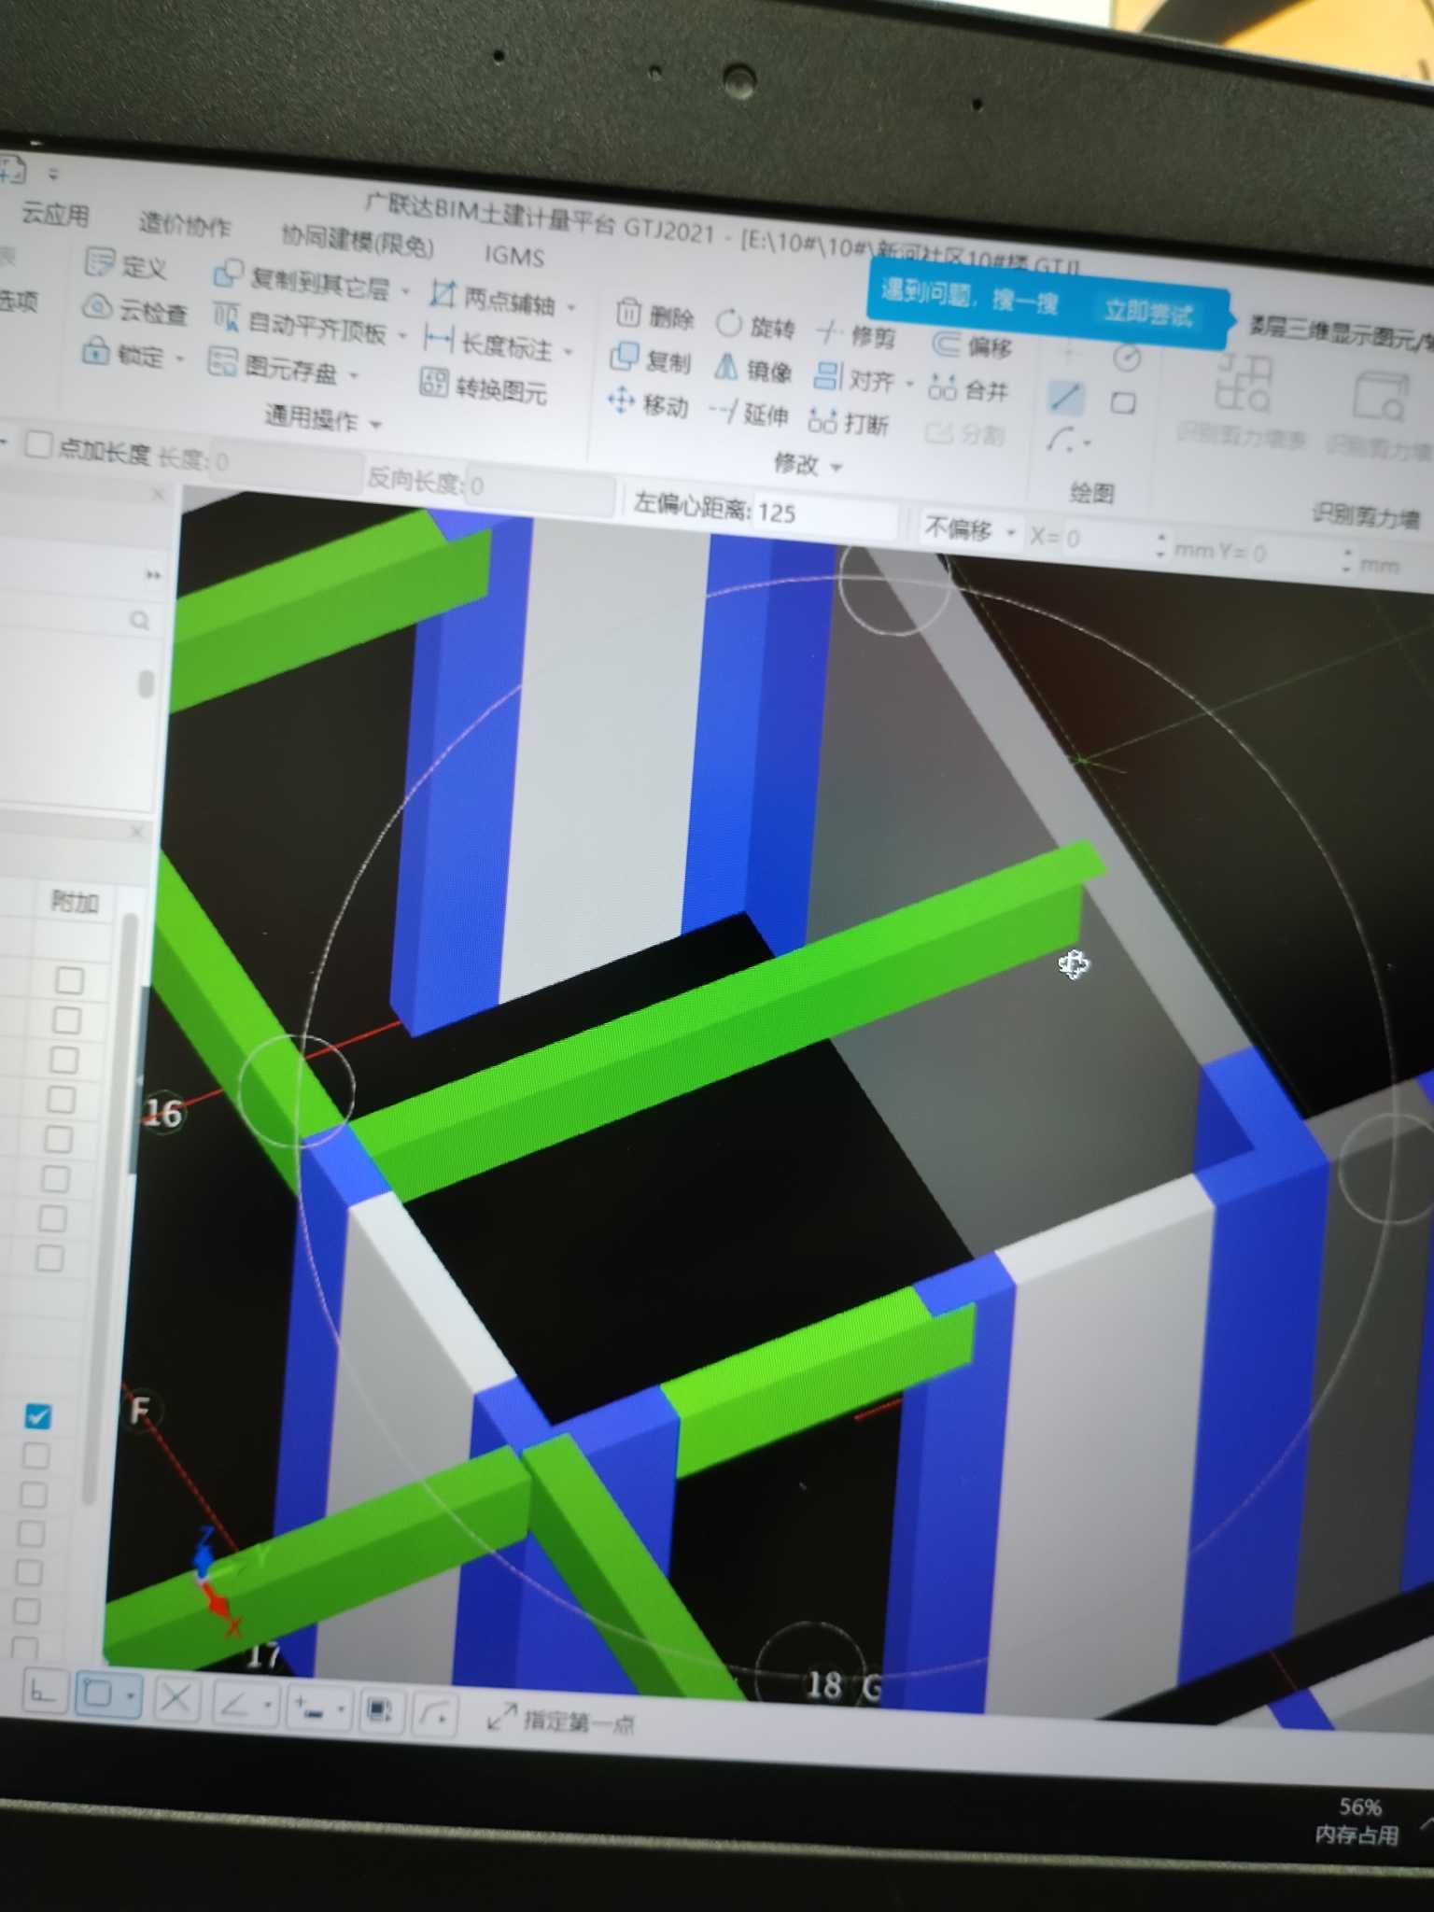1434x1912 pixels.
Task: Select the straight line draw tool
Action: tap(1065, 397)
